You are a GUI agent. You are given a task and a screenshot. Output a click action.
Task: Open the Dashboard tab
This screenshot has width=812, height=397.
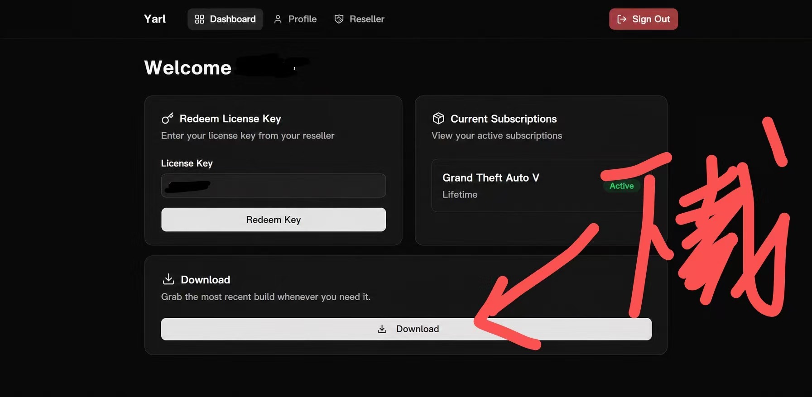pyautogui.click(x=225, y=19)
